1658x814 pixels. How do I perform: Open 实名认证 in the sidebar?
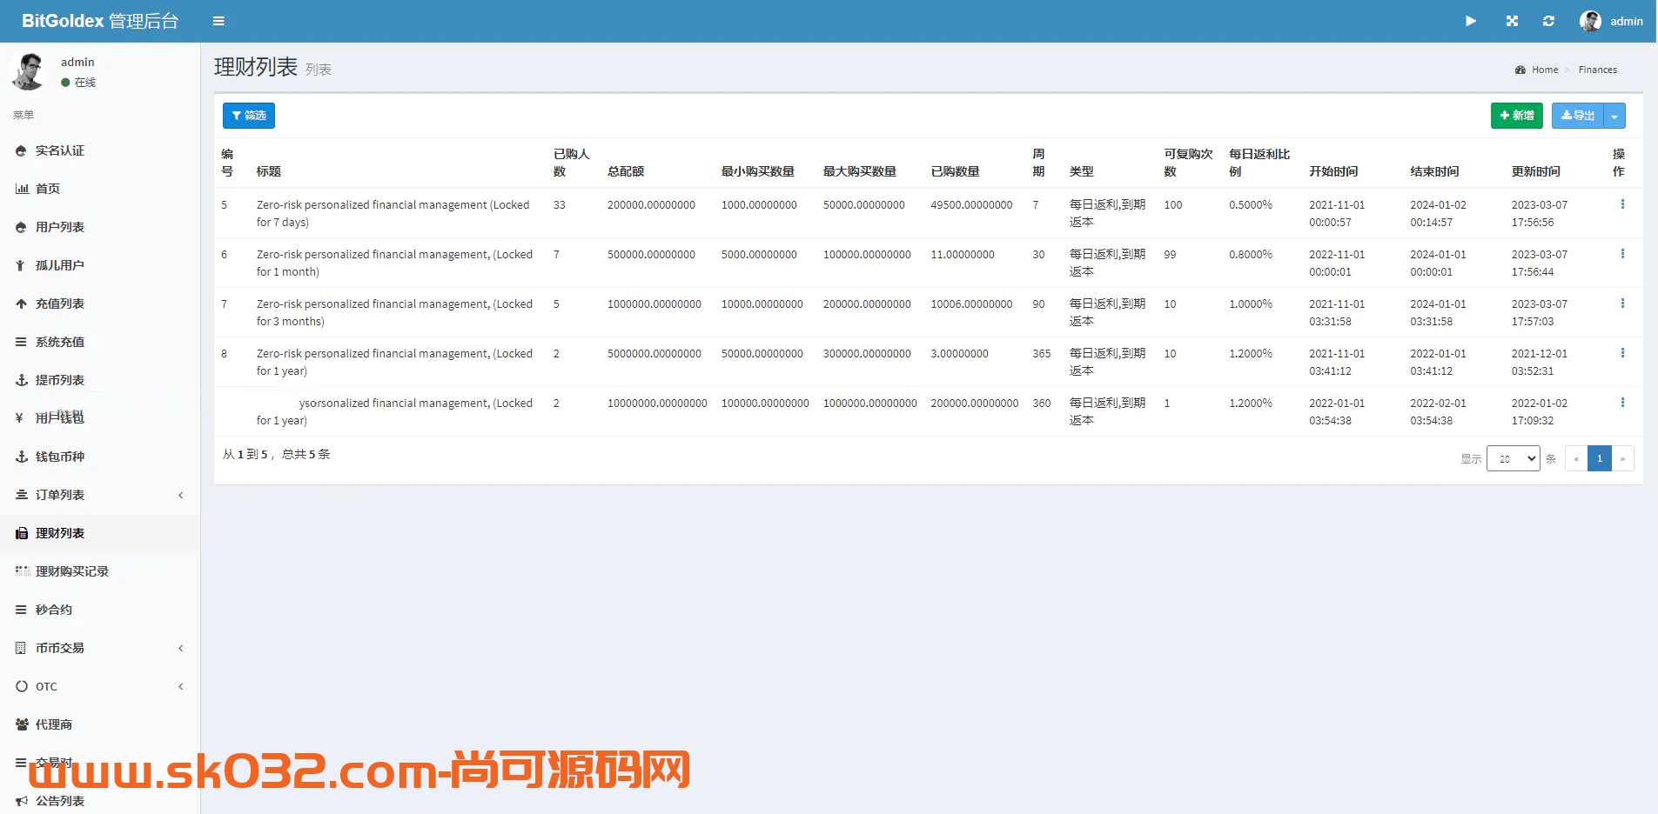100,150
